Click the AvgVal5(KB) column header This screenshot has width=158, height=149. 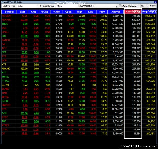click(150, 12)
